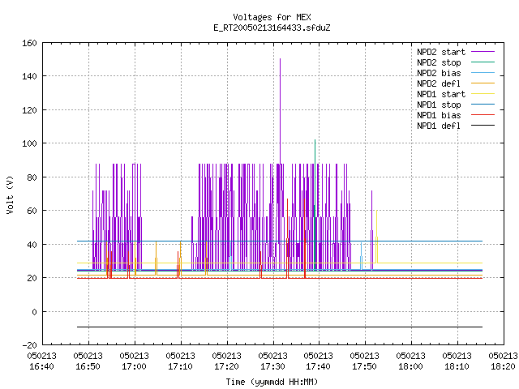Click the light blue NPD2 bias legend line
This screenshot has width=519, height=389.
pos(483,73)
